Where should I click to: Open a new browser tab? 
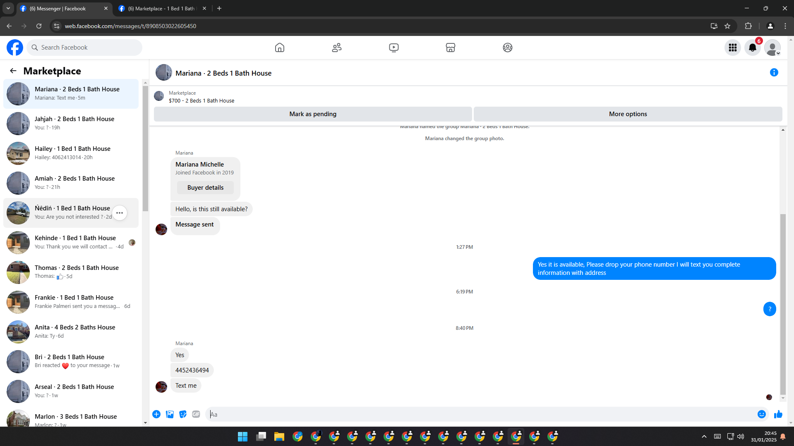(x=219, y=8)
